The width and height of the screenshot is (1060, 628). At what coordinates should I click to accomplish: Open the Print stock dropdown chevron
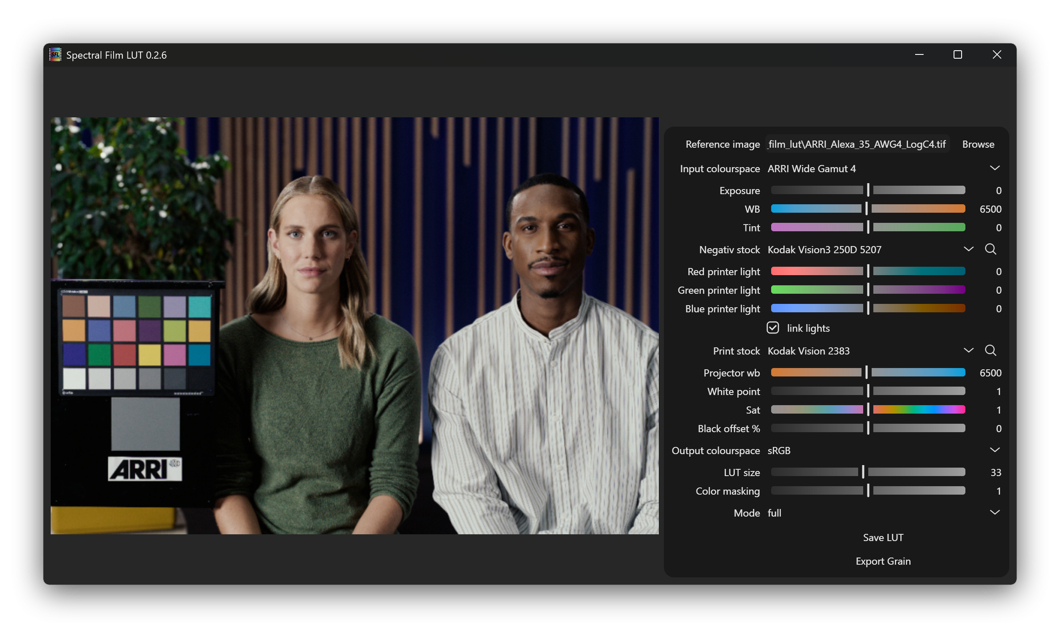click(x=968, y=350)
